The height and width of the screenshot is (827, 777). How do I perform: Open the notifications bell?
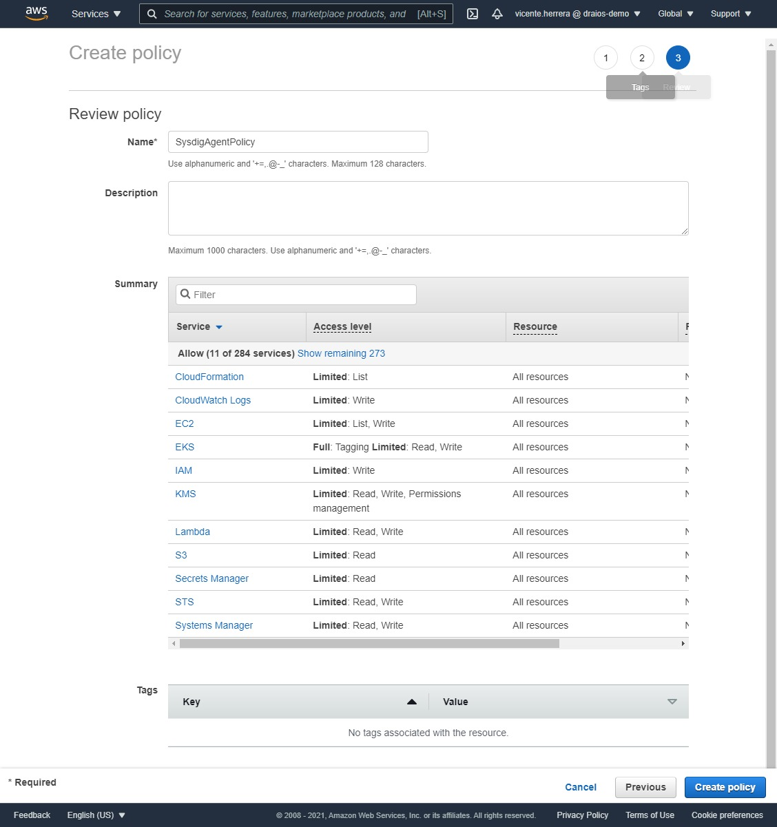point(497,14)
